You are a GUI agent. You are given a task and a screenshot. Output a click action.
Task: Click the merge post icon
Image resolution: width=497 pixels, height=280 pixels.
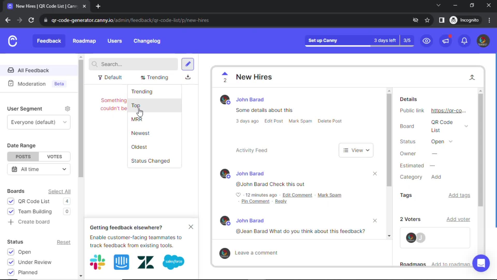[472, 77]
